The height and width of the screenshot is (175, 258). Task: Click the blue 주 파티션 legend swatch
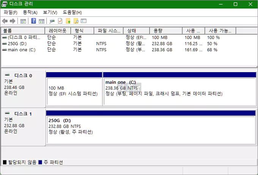[40, 162]
